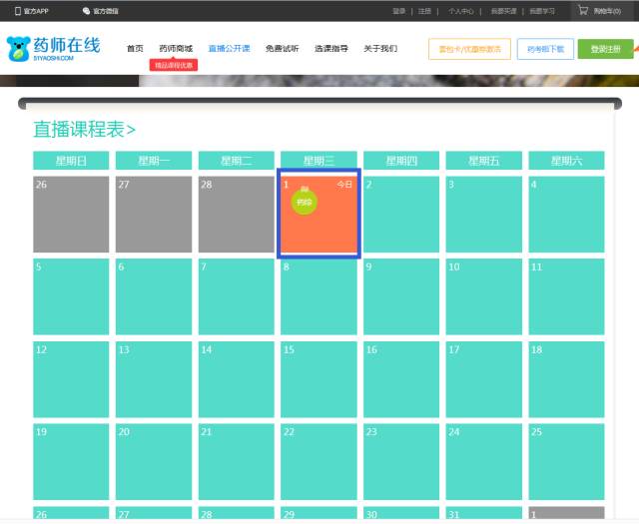This screenshot has height=524, width=639.
Task: Select the gray calendar cell dated 26
Action: coord(71,215)
